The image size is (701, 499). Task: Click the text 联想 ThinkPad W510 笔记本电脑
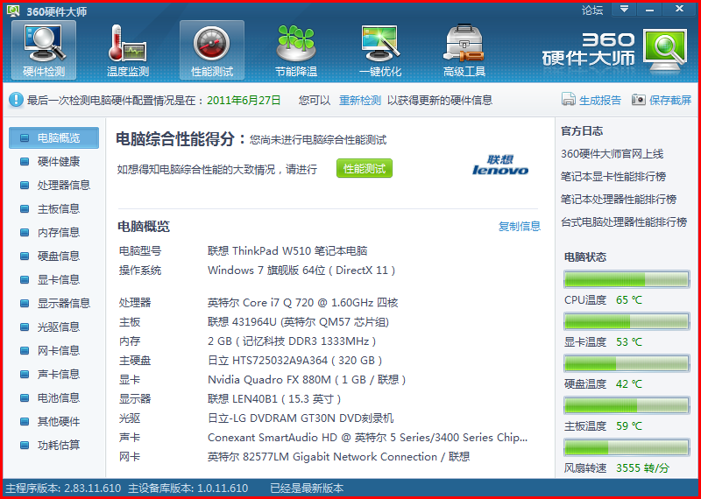coord(287,251)
